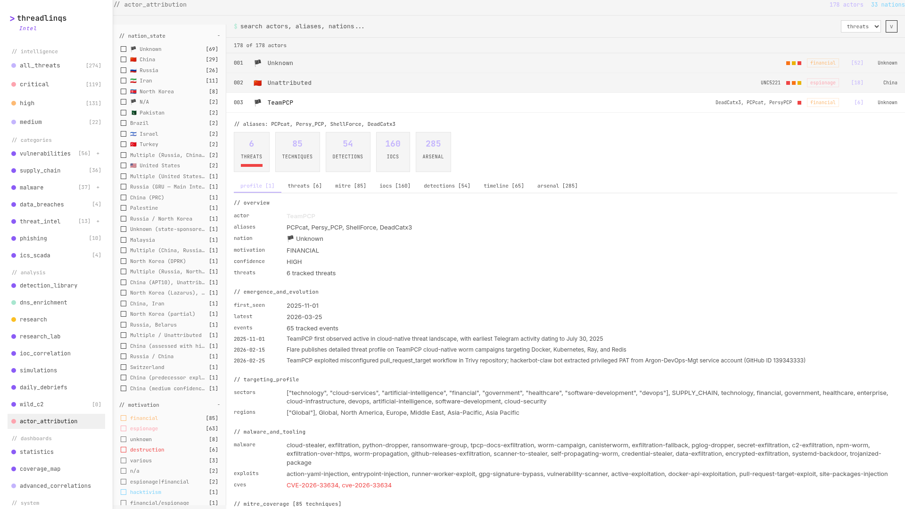905x509 pixels.
Task: Click the US flag icon next to United States filter
Action: pyautogui.click(x=133, y=165)
